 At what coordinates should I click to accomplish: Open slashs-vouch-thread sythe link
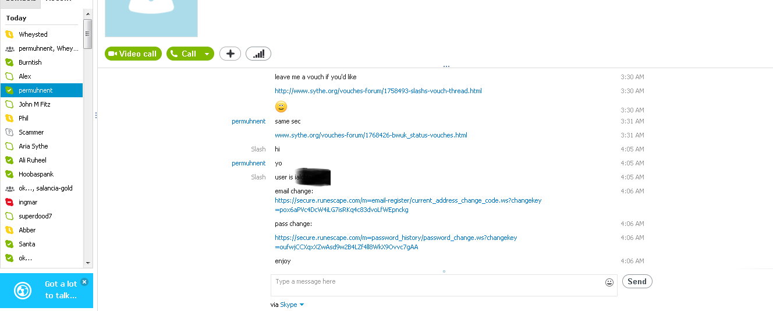click(x=378, y=91)
